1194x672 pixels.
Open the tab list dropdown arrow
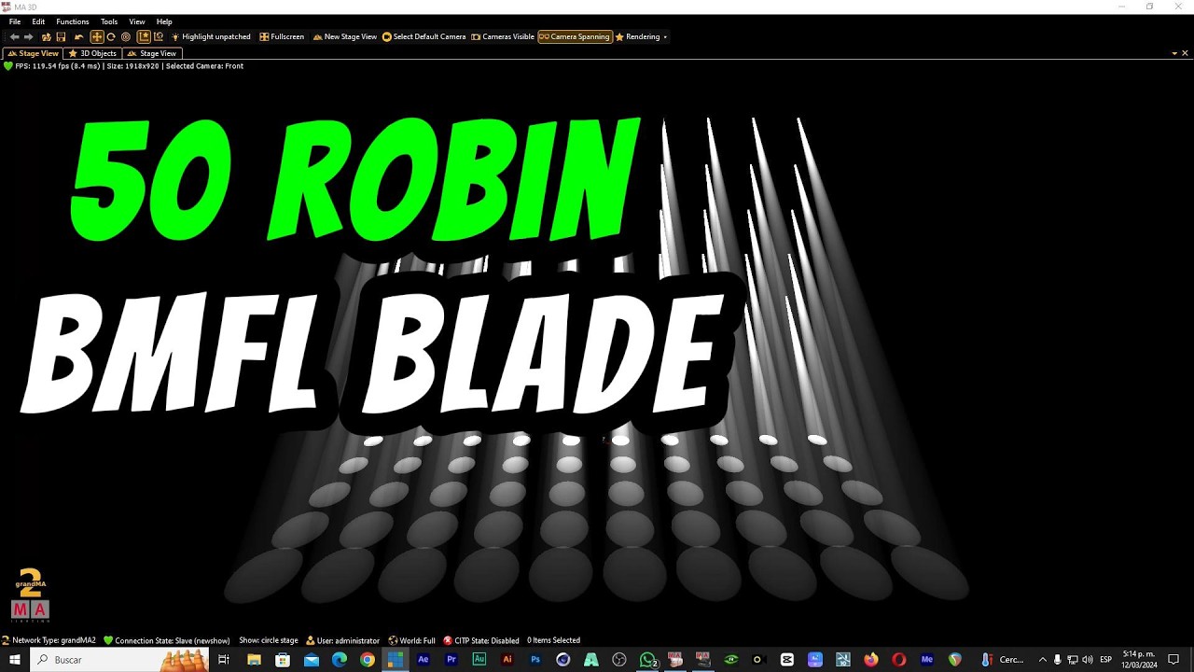click(x=1173, y=53)
